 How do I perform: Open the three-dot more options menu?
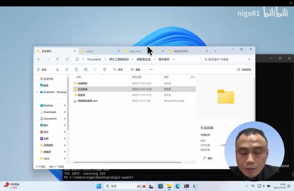(x=151, y=70)
